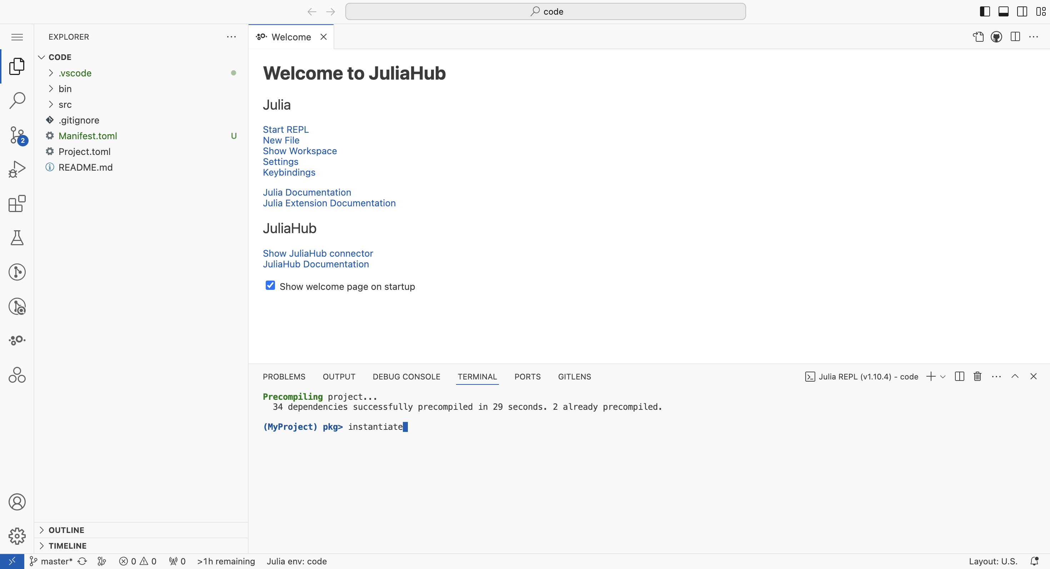Image resolution: width=1050 pixels, height=569 pixels.
Task: Open the Testing flask icon
Action: pos(17,237)
